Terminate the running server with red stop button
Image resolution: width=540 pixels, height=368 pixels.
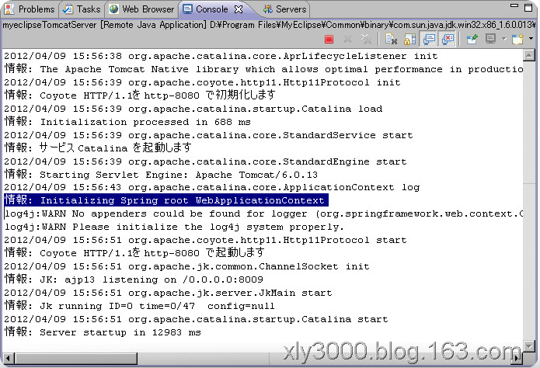tap(329, 40)
